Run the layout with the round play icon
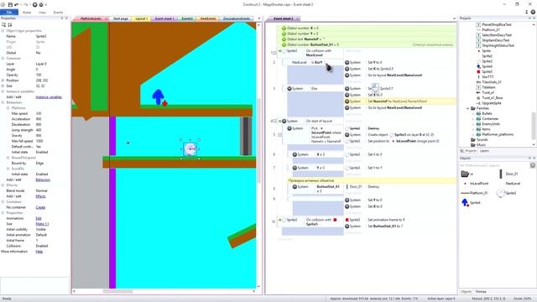The width and height of the screenshot is (537, 302). pos(34,4)
